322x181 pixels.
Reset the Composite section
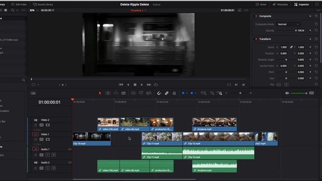[x=316, y=16]
